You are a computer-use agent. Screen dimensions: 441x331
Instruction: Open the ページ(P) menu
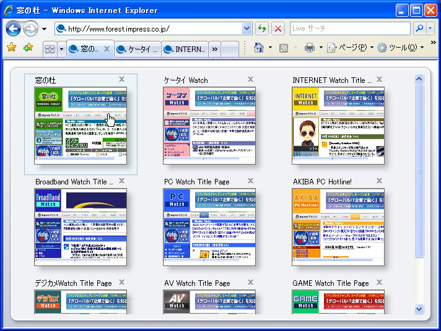350,48
